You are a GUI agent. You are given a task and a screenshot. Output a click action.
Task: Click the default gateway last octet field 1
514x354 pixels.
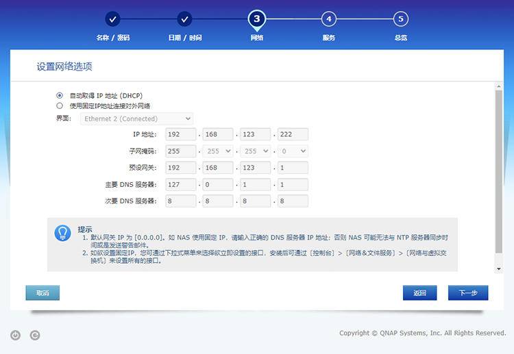click(293, 168)
